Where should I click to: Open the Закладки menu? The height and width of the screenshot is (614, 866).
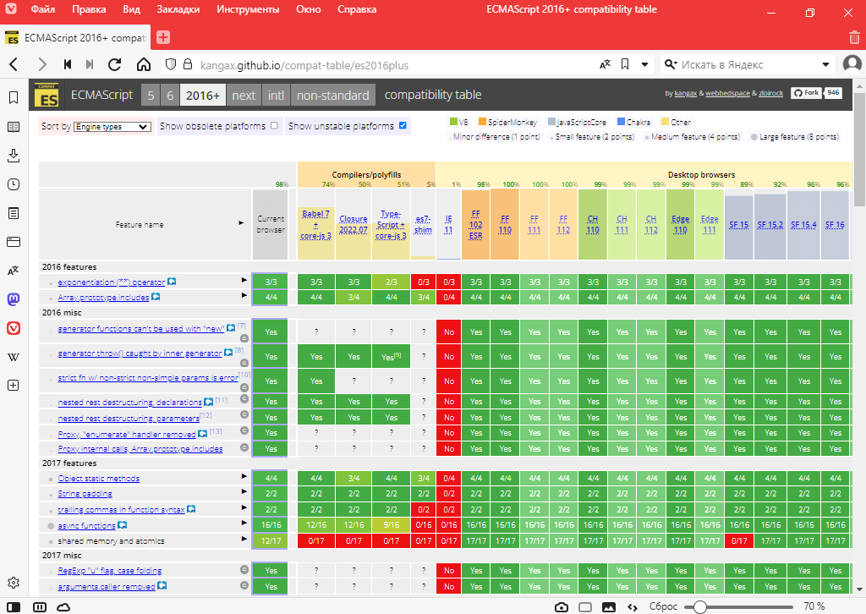coord(178,11)
